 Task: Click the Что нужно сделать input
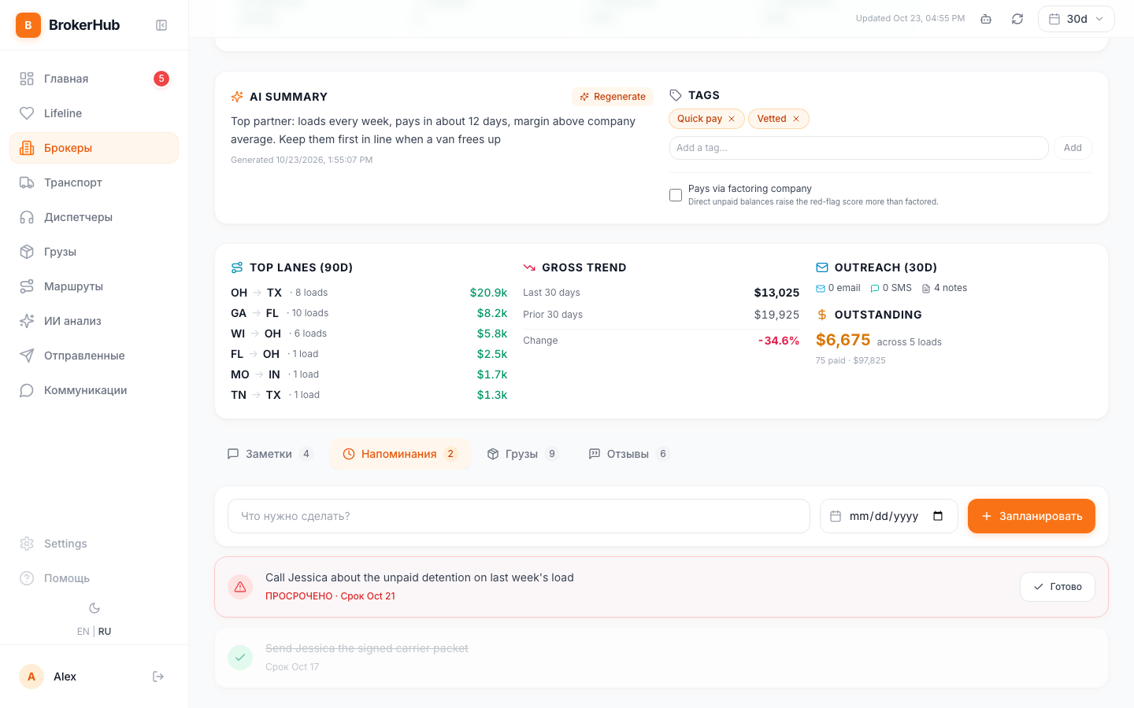point(519,516)
